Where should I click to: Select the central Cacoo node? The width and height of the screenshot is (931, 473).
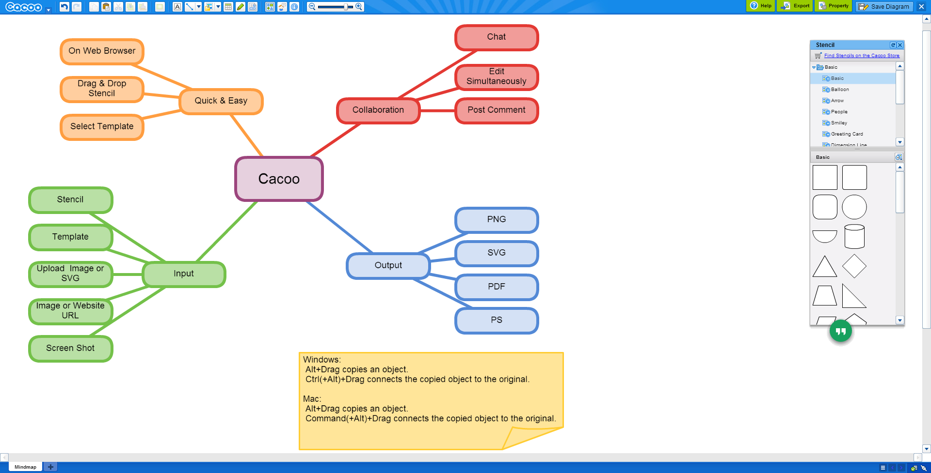[279, 179]
